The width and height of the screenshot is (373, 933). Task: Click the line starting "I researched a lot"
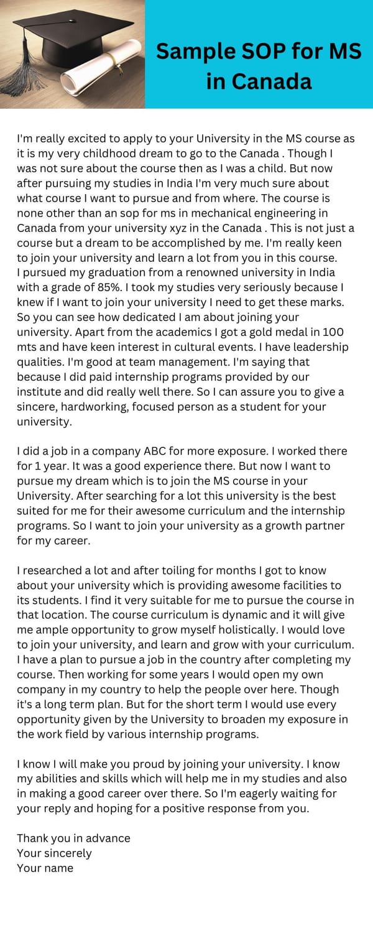(171, 570)
